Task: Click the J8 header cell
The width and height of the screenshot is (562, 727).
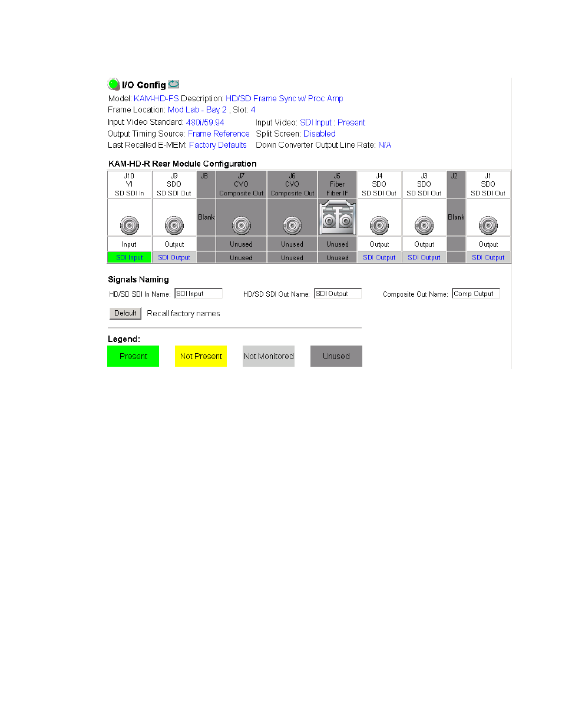Action: coord(206,184)
